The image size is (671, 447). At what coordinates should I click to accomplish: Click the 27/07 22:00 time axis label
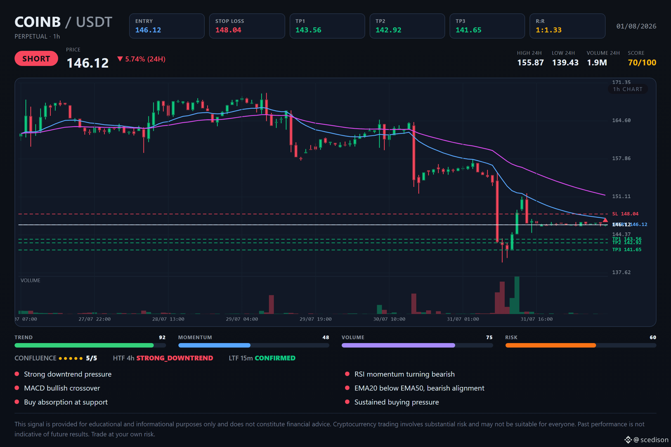pyautogui.click(x=94, y=319)
